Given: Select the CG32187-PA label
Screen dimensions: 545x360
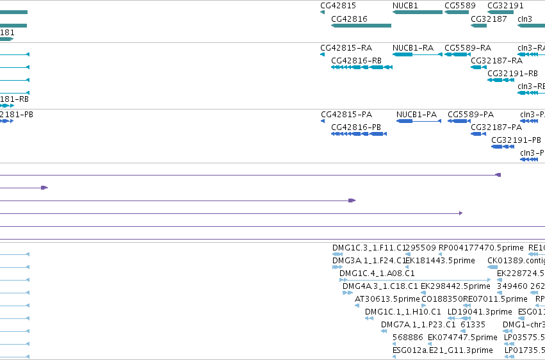Looking at the screenshot, I should [x=496, y=127].
